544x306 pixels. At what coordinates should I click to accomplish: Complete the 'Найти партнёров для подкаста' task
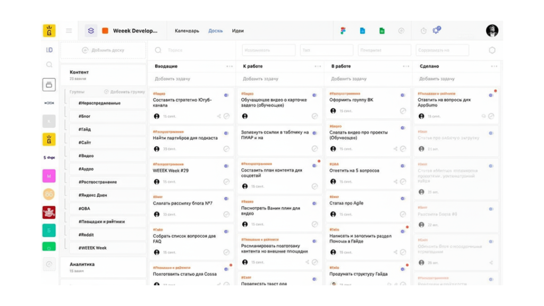(226, 149)
